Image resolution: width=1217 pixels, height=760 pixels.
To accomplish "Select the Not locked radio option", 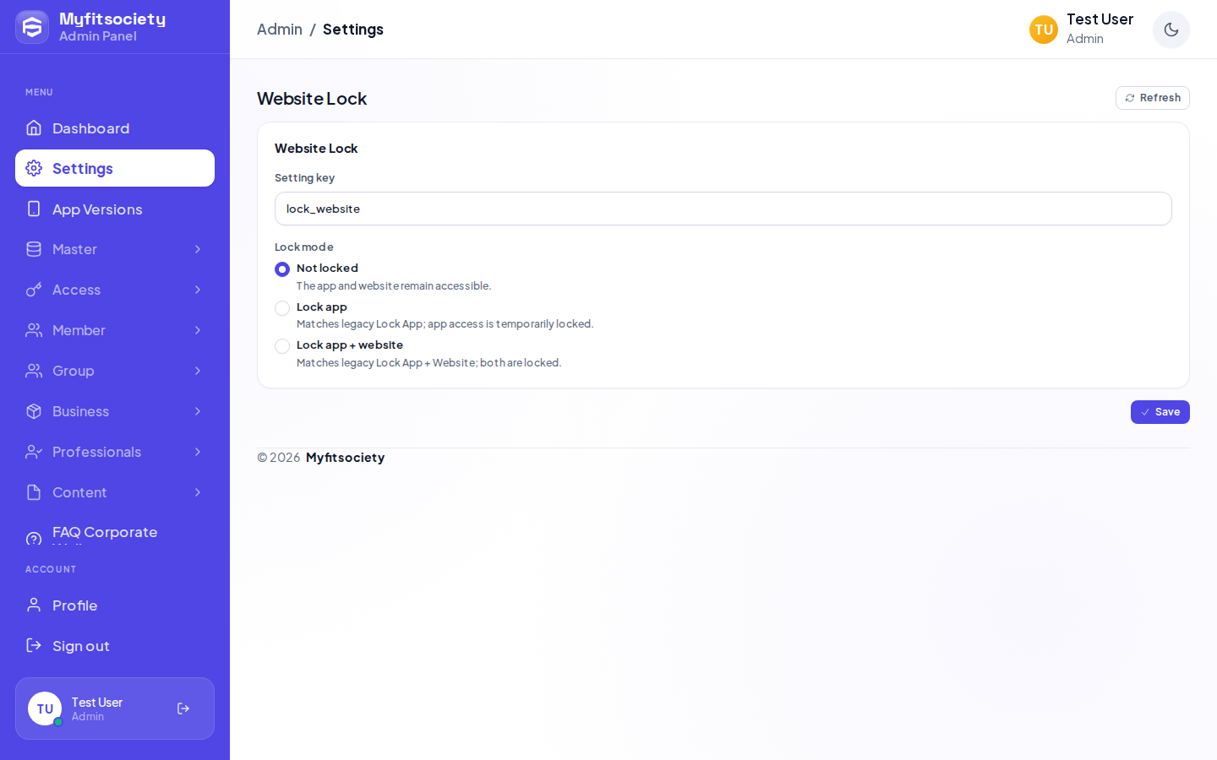I will pos(282,269).
